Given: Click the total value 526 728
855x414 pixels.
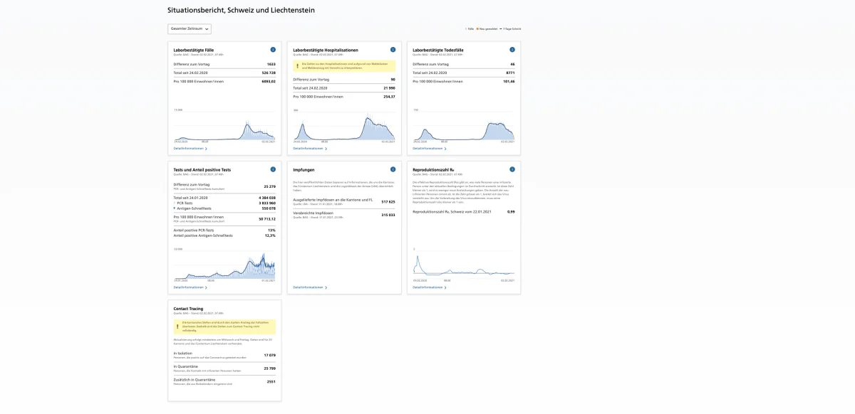Looking at the screenshot, I should tap(269, 73).
